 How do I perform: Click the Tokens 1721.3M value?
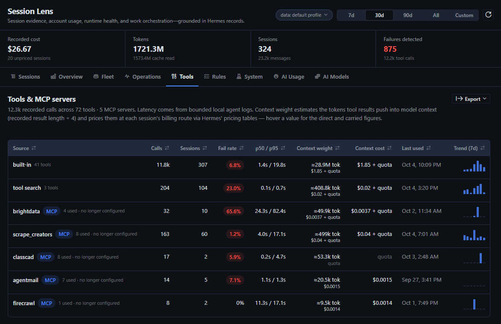[148, 49]
